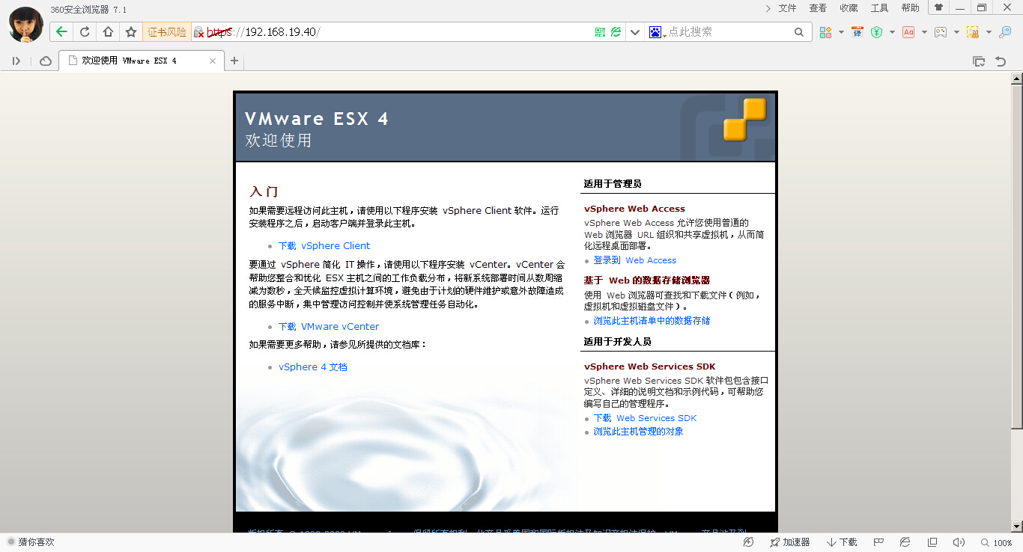The width and height of the screenshot is (1023, 552).
Task: Open the QR code icon in address bar
Action: pyautogui.click(x=600, y=32)
